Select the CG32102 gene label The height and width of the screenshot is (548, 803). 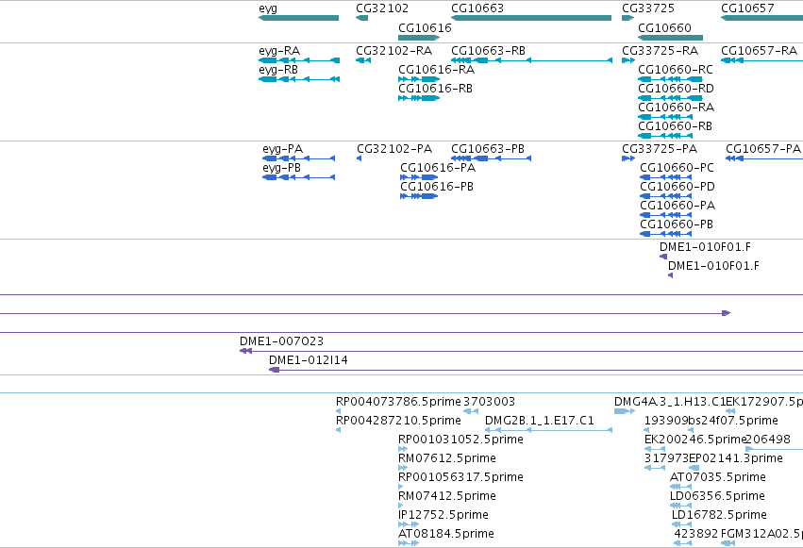tap(382, 8)
